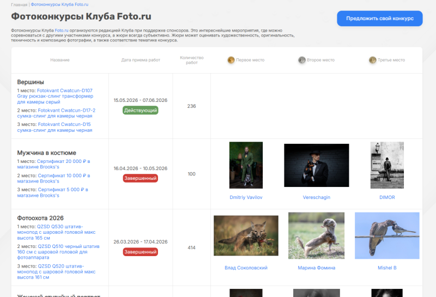This screenshot has height=297, width=436.
Task: Open Влад Соколовский author profile
Action: pos(246,268)
